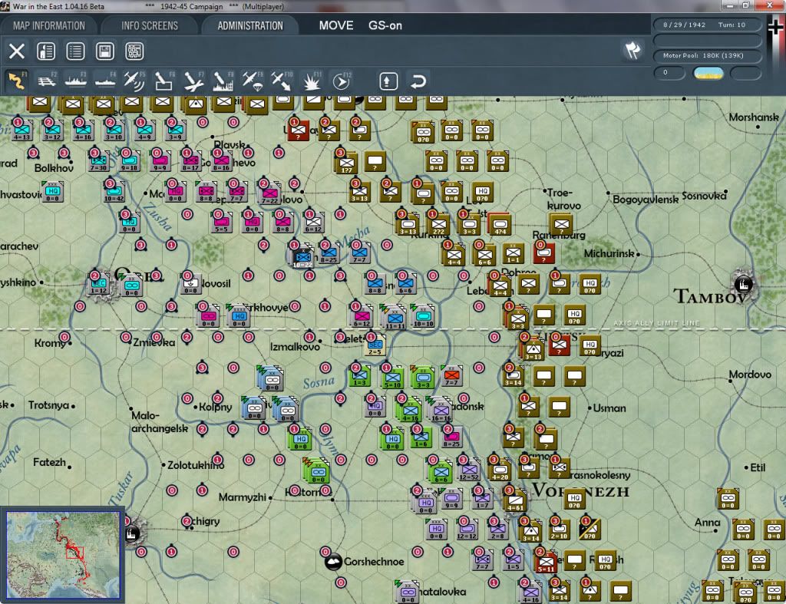This screenshot has height=604, width=786.
Task: Select the 9=18 cyan unit
Action: click(x=129, y=163)
